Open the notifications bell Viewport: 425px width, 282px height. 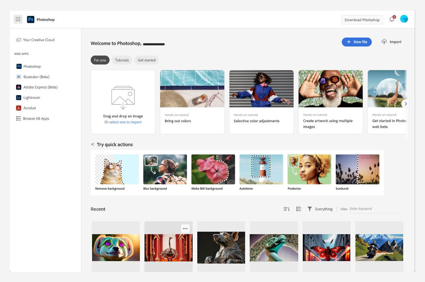392,20
